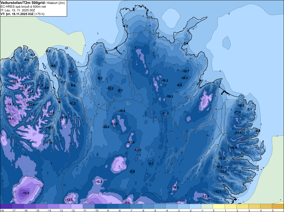The image size is (284, 212).
Task: Select the -12.3 temperature label
Action: [x=205, y=196]
